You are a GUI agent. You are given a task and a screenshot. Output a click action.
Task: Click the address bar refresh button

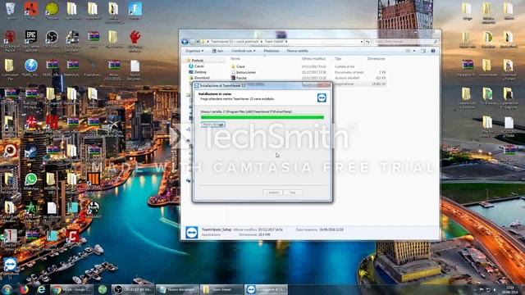(367, 42)
